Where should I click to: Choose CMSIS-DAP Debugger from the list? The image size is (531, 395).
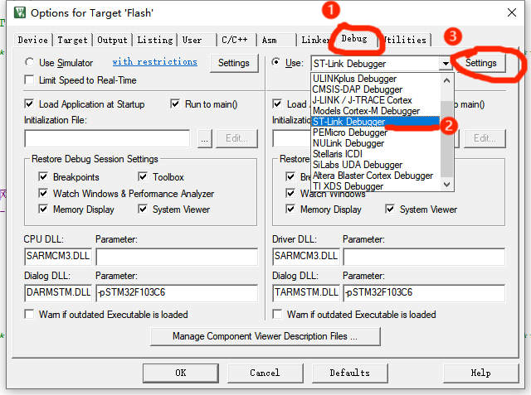click(x=376, y=89)
